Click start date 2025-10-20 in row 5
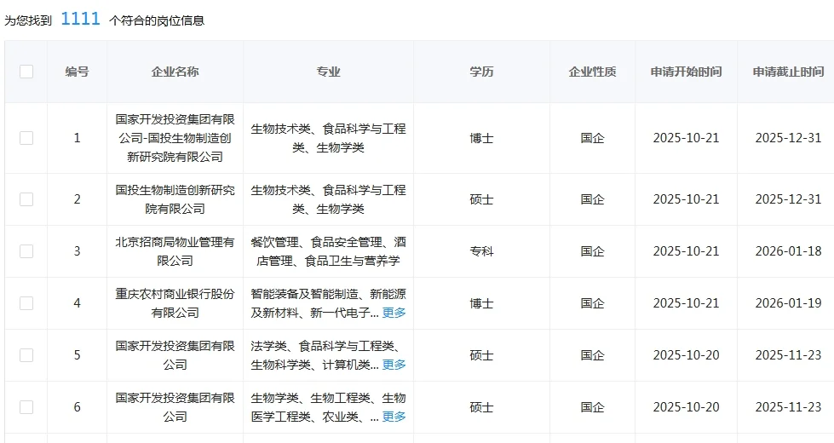Screen dimensions: 834x443 (686, 355)
